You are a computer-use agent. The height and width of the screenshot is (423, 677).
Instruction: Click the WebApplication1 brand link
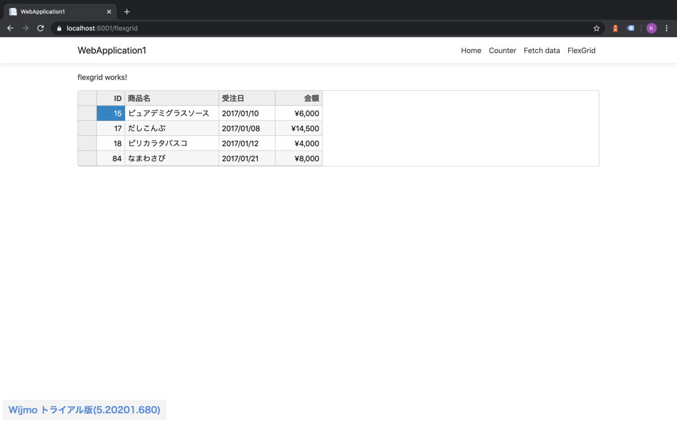coord(112,50)
